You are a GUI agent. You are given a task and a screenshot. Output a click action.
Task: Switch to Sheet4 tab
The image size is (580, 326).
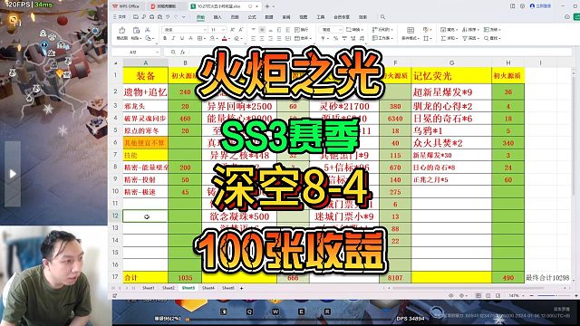(x=208, y=288)
